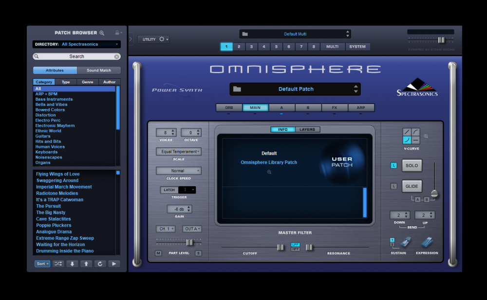Click the Octave stepper arrows
Viewport: 487px width, 300px height.
pos(198,132)
